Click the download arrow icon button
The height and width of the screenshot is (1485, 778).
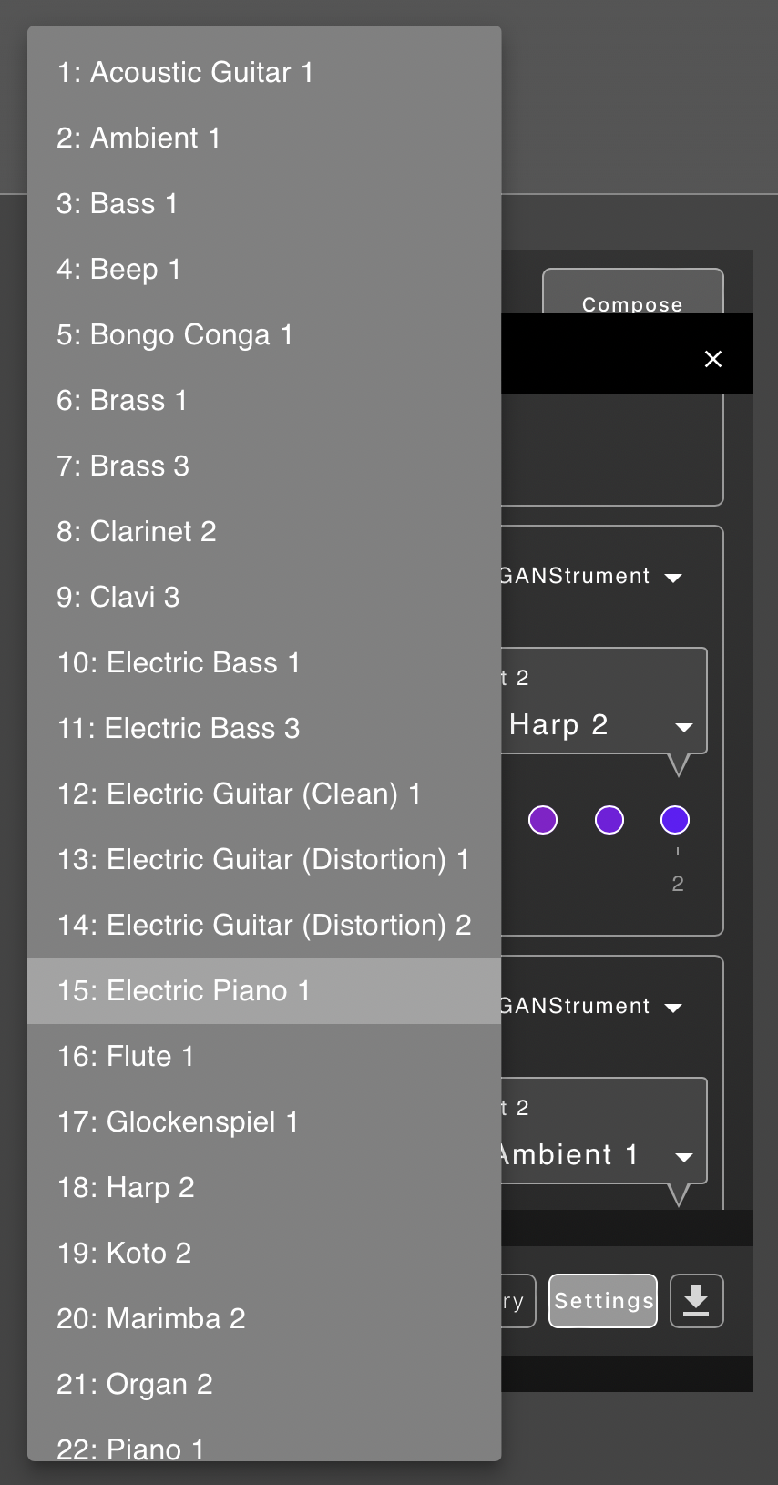697,1301
